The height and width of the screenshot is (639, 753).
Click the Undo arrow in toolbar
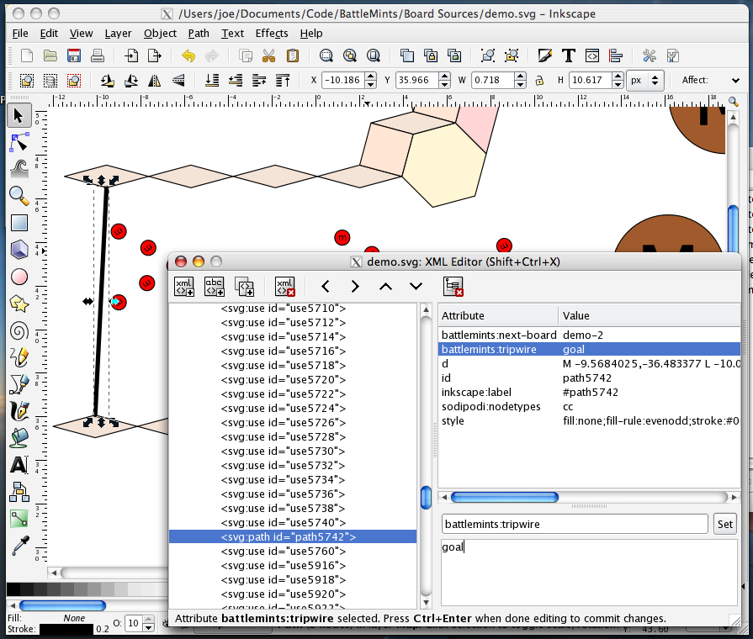pyautogui.click(x=188, y=56)
